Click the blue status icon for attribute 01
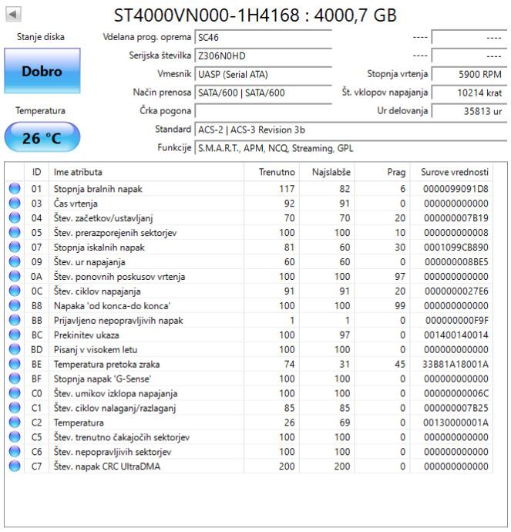 [15, 189]
